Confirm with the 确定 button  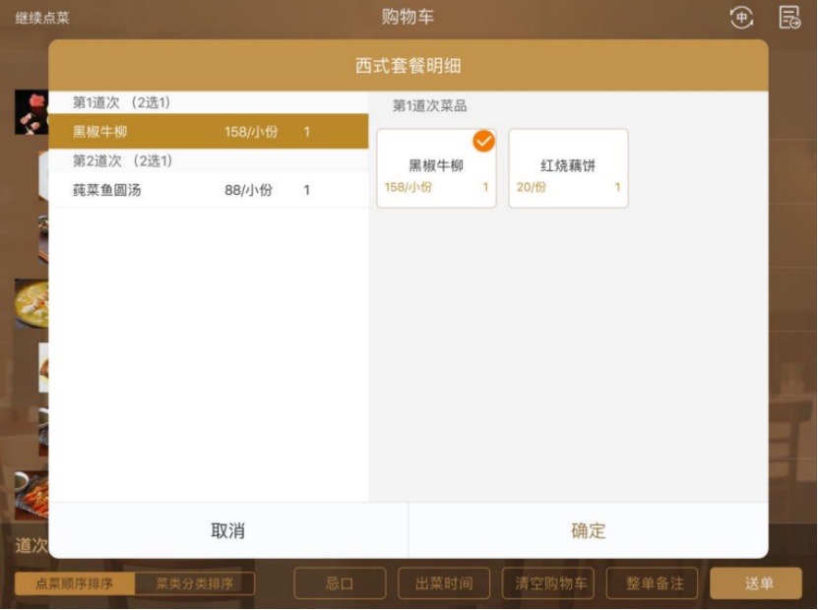pyautogui.click(x=589, y=530)
